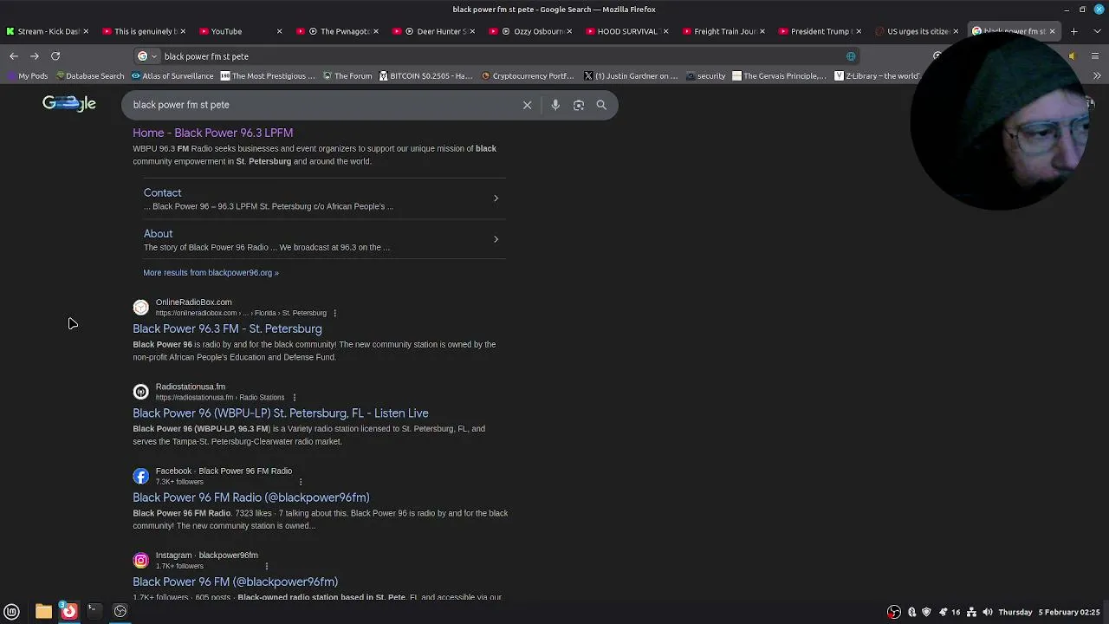Screen dimensions: 1109x624
Task: Clear the Google search box text
Action: point(527,105)
